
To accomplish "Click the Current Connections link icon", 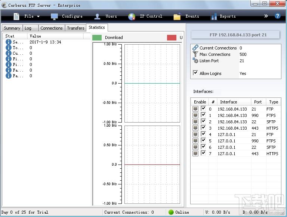I will point(195,48).
